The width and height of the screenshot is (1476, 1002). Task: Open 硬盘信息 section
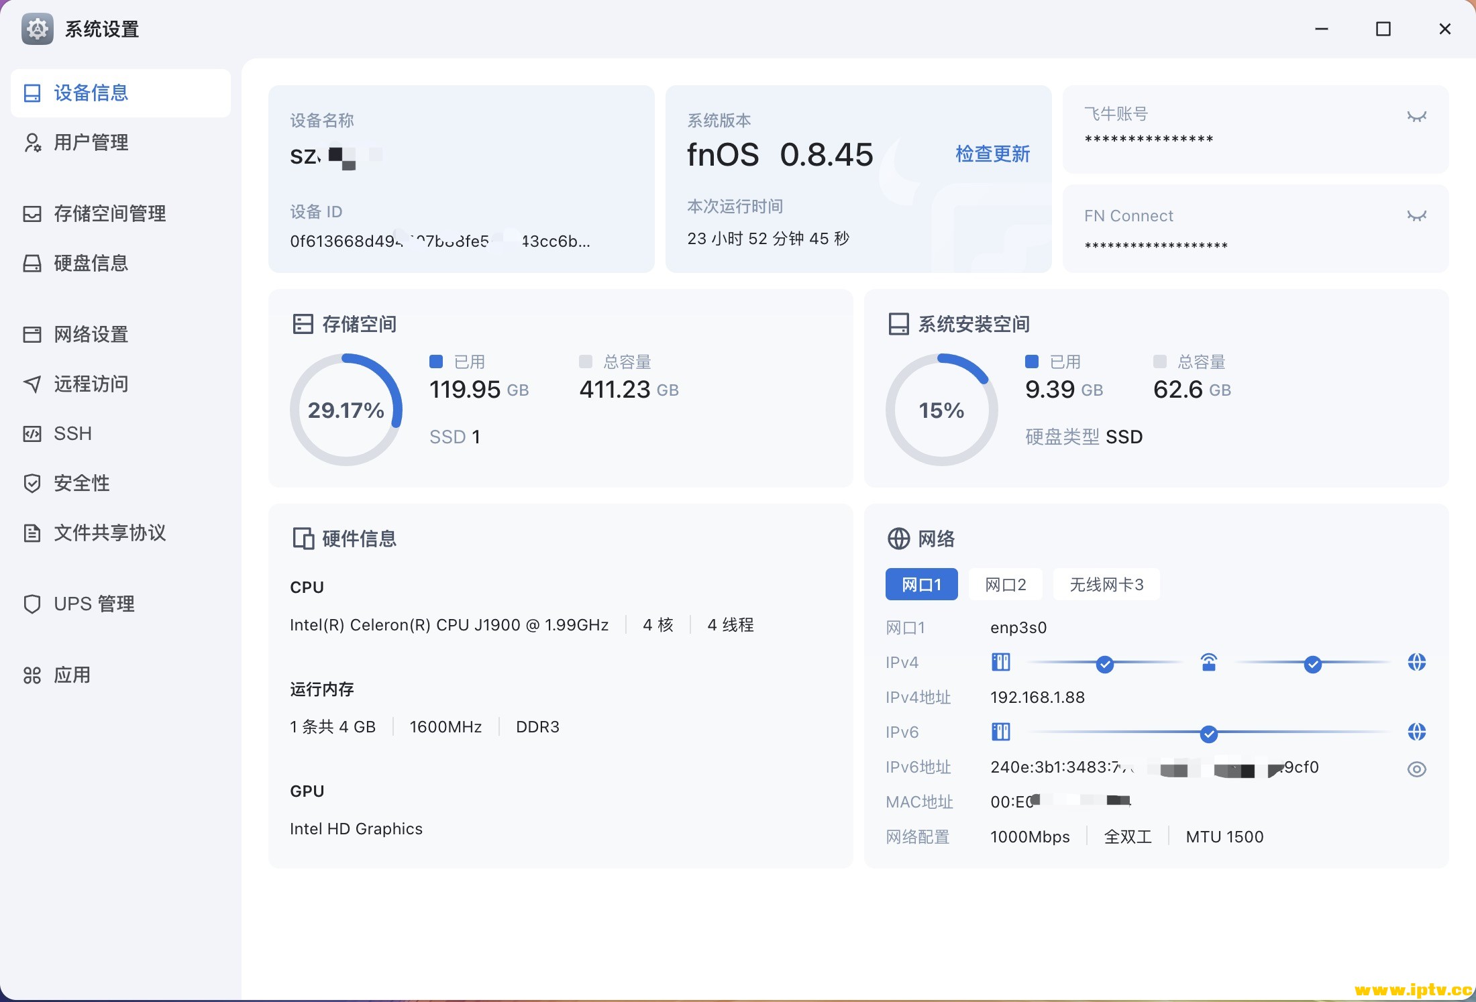(x=121, y=264)
